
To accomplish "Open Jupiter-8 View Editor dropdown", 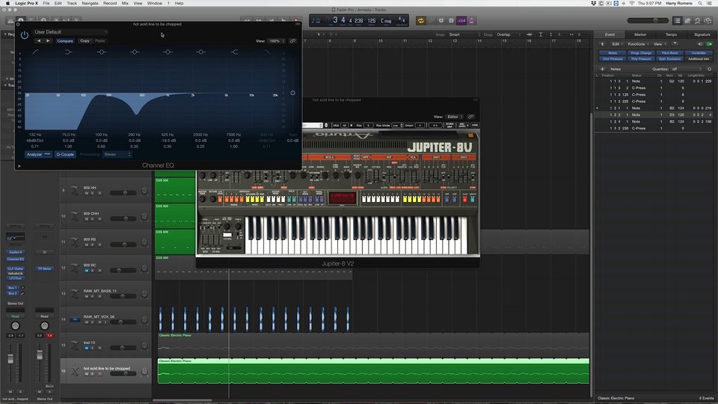I will click(x=455, y=117).
